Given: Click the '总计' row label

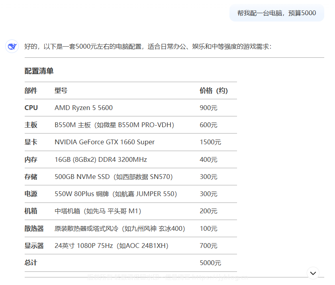Looking at the screenshot, I should point(31,263).
